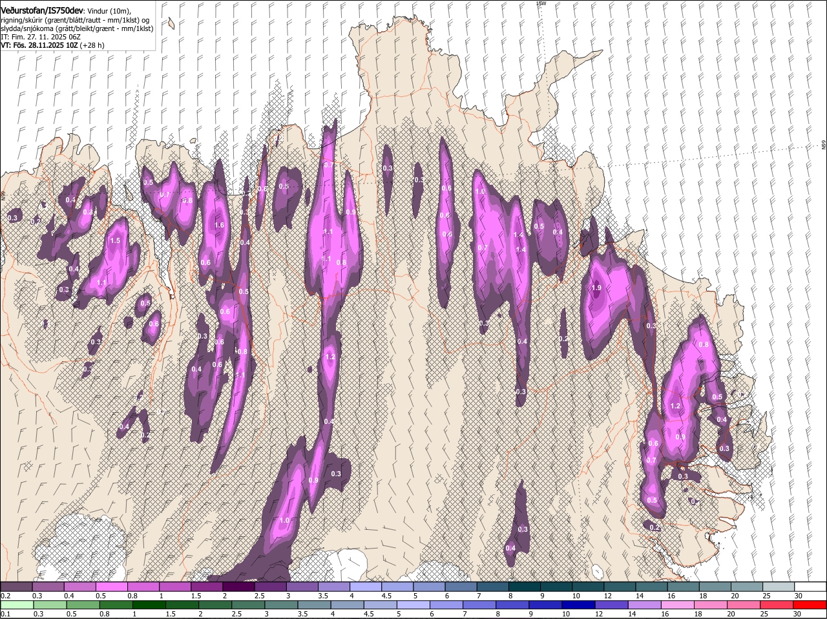Image resolution: width=827 pixels, height=619 pixels.
Task: Pick the snow scale swatch between 0.3 and 0.4
Action: tap(48, 587)
